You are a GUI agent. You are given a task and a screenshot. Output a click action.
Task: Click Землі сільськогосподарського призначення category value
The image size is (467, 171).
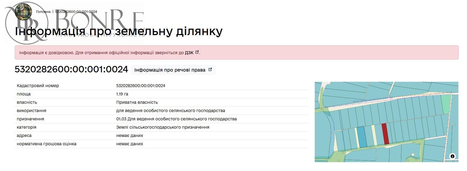tap(163, 127)
